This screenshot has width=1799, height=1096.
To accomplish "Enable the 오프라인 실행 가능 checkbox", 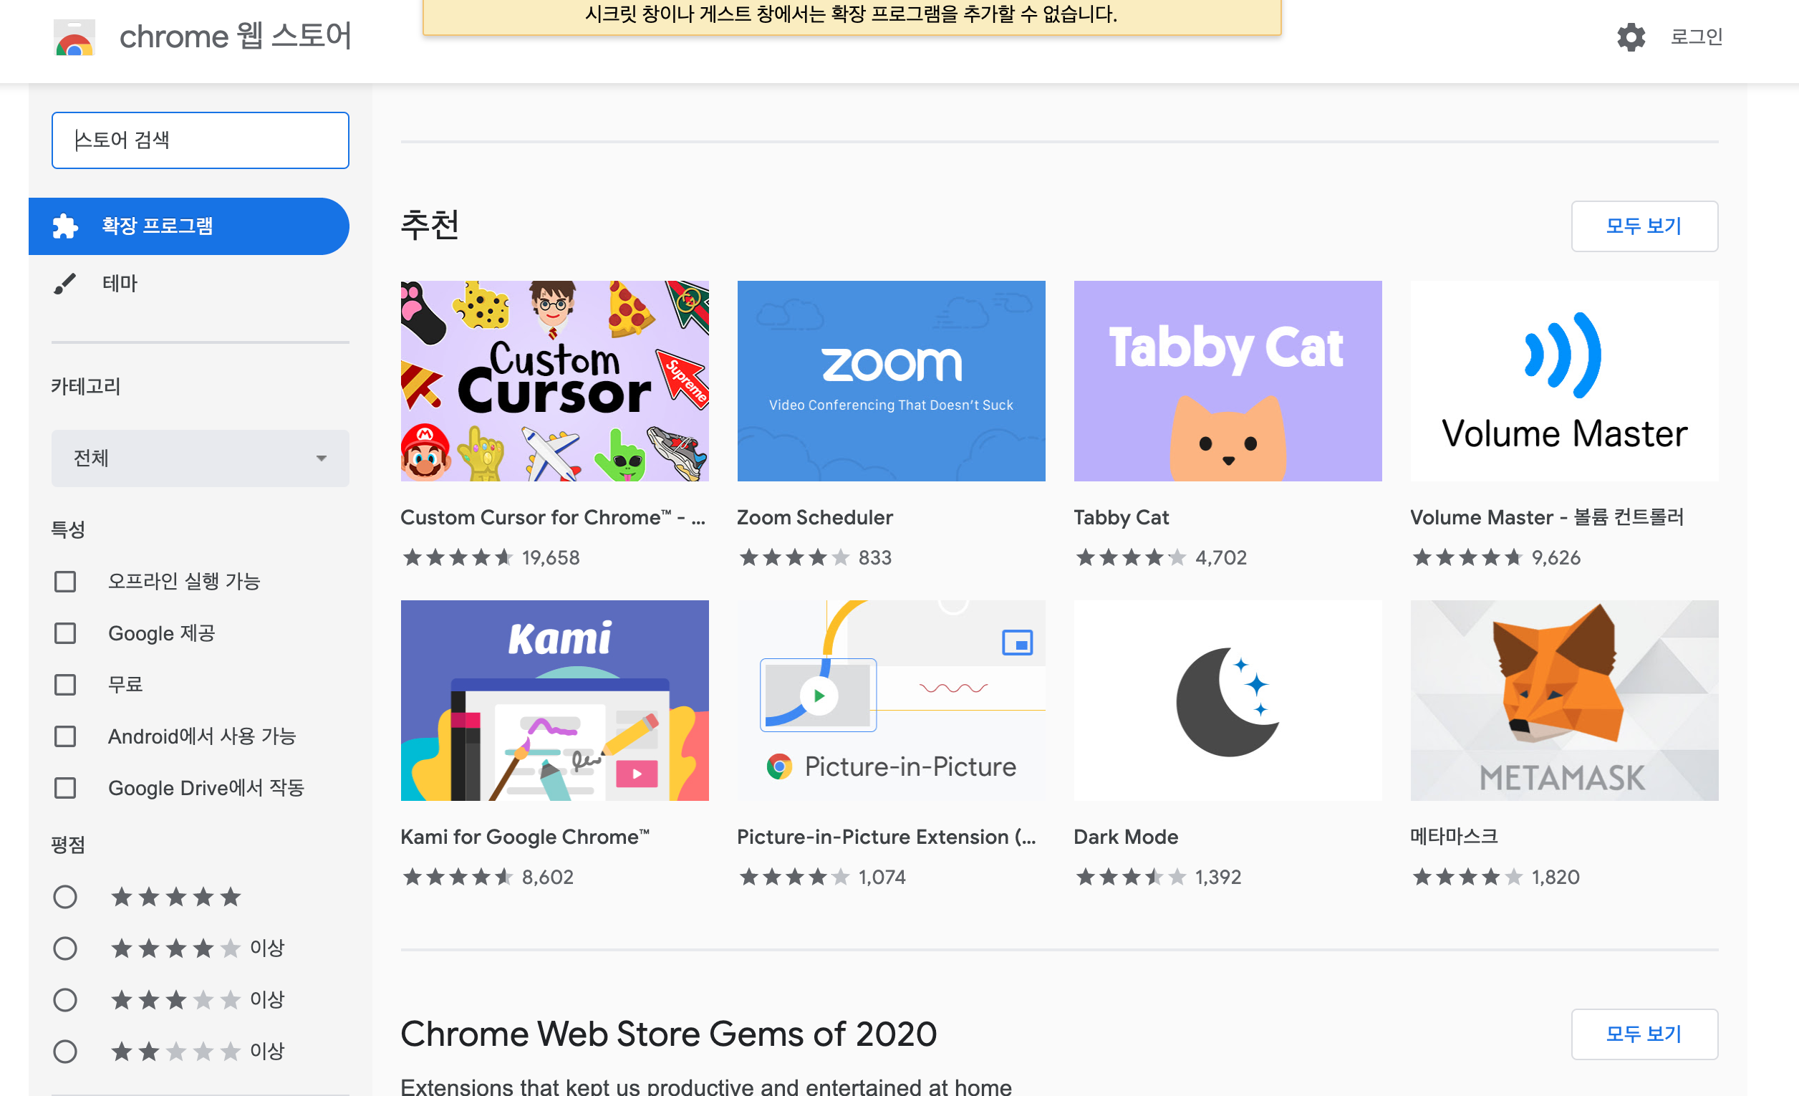I will pyautogui.click(x=65, y=581).
